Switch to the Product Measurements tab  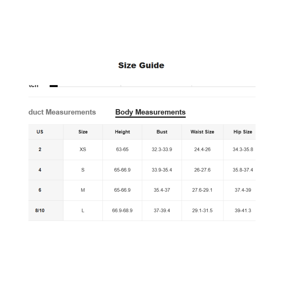coord(62,112)
